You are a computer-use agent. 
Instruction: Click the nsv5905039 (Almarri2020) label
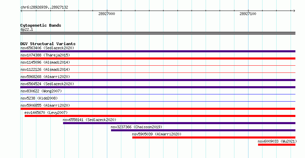157,134
